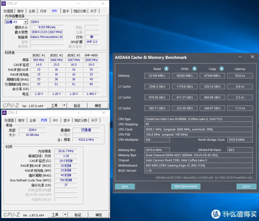Click the Close button in AIDA64
The height and width of the screenshot is (221, 259).
(x=246, y=186)
